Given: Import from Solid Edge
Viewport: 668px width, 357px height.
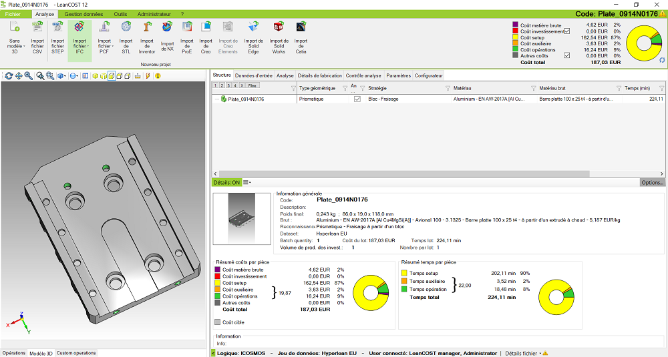Looking at the screenshot, I should [253, 37].
